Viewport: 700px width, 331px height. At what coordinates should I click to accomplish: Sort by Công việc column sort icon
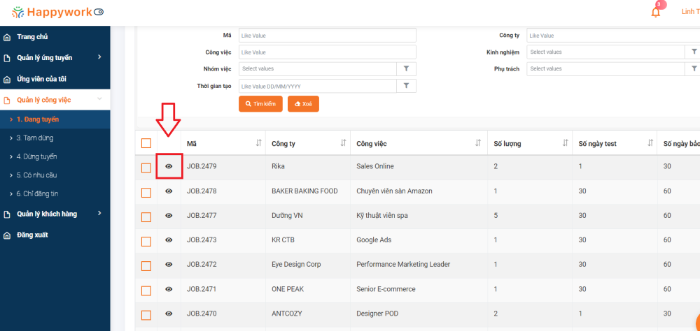(x=478, y=143)
